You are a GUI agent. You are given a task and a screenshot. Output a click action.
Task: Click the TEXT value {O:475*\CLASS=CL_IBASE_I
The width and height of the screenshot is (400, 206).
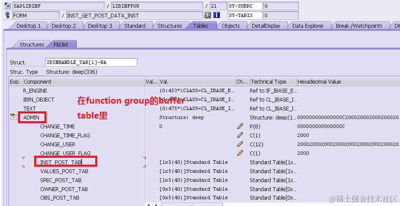click(197, 108)
